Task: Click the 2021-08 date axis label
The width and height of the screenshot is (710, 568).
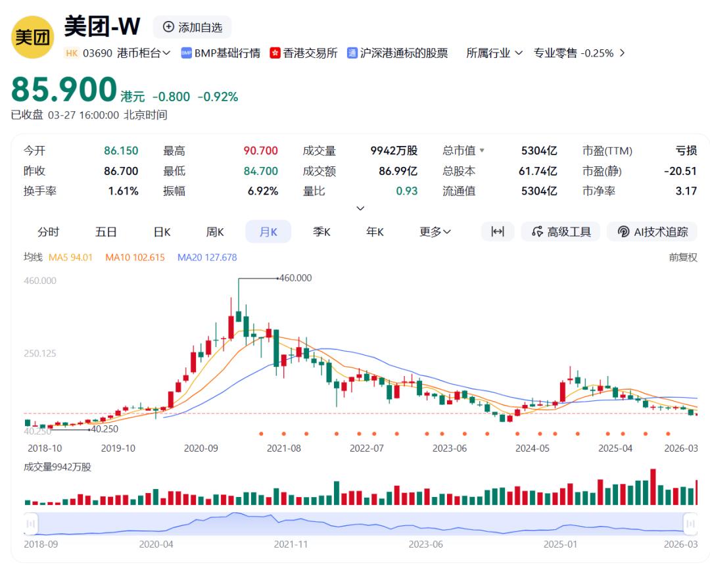Action: 283,448
